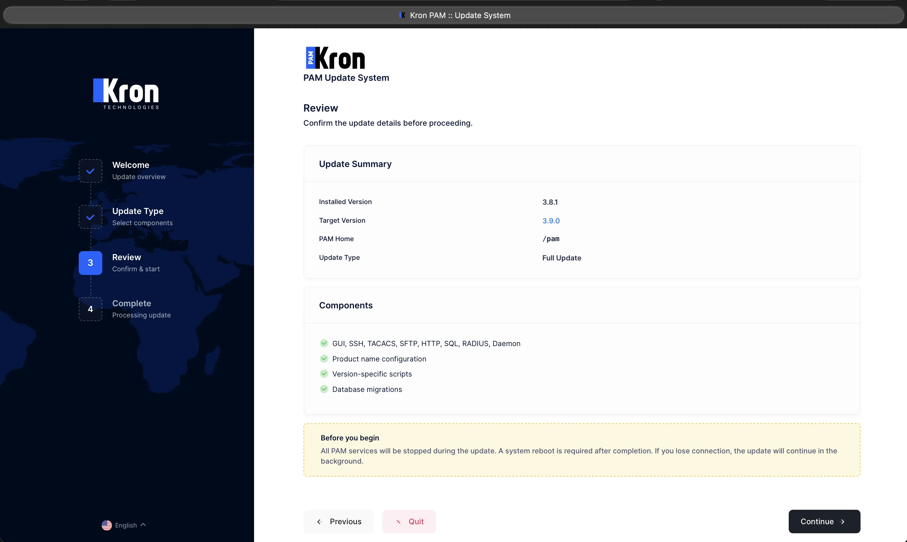Screen dimensions: 907x542
Task: Expand the English language chevron
Action: click(143, 525)
